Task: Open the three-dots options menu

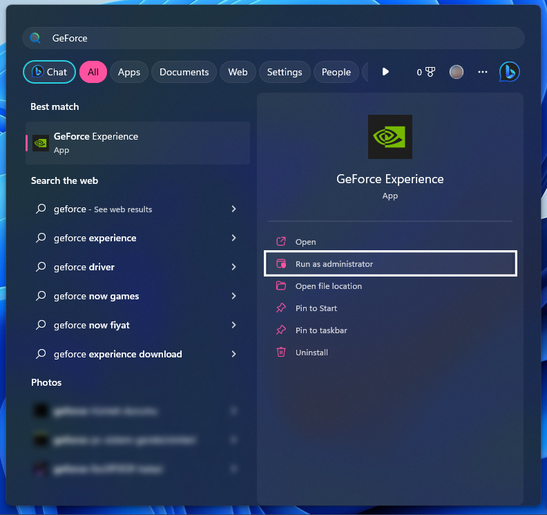Action: (x=483, y=72)
